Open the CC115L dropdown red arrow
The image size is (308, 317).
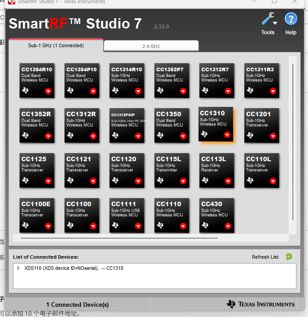(183, 181)
